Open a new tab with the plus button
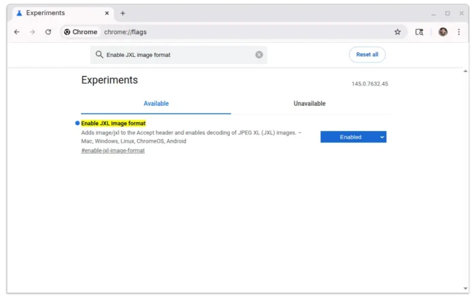 tap(122, 13)
